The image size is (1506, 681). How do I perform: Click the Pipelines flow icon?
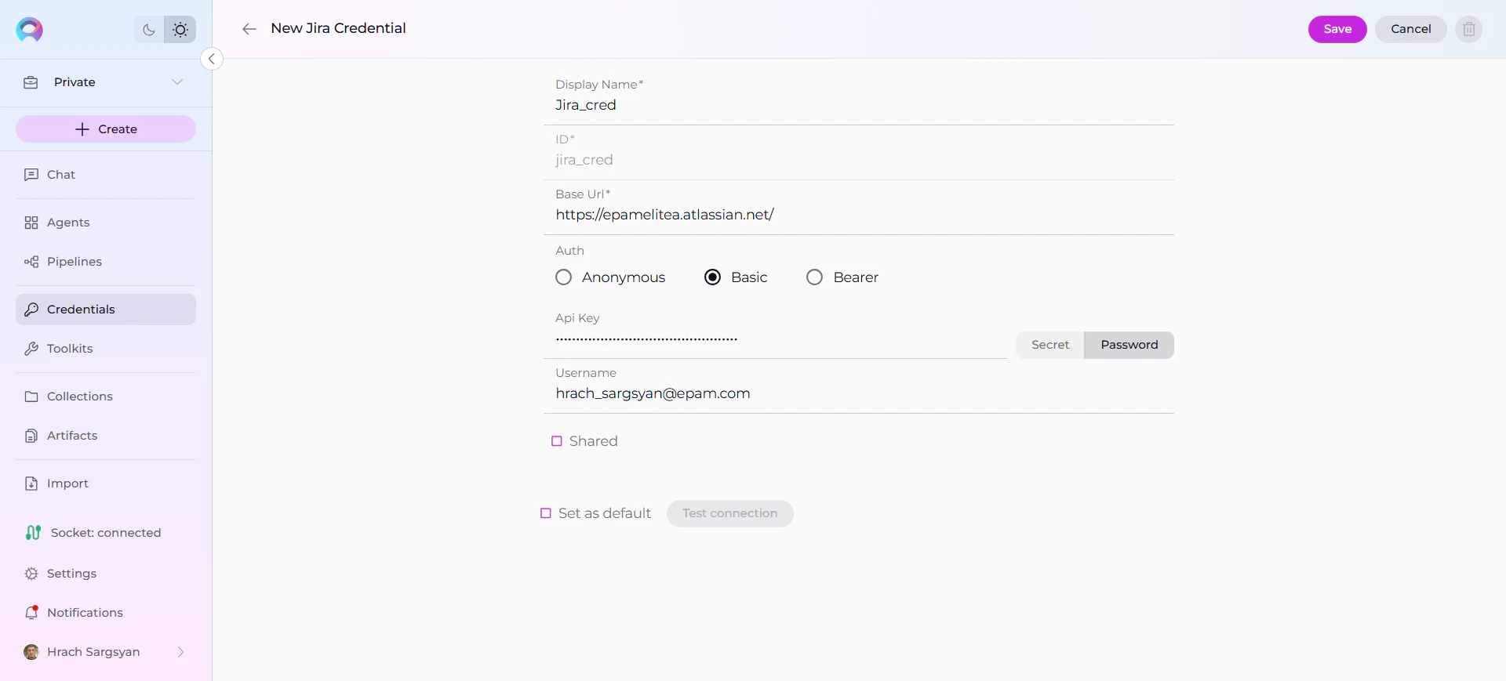[x=31, y=262]
